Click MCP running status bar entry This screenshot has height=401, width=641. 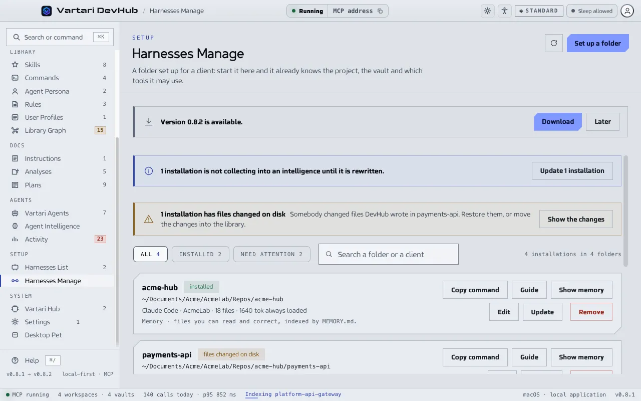(x=28, y=394)
